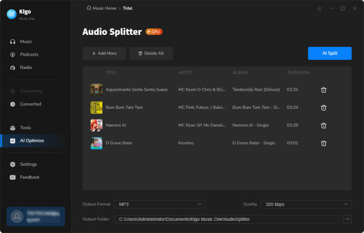Image resolution: width=364 pixels, height=233 pixels.
Task: Click the user account avatar icon
Action: tap(17, 217)
